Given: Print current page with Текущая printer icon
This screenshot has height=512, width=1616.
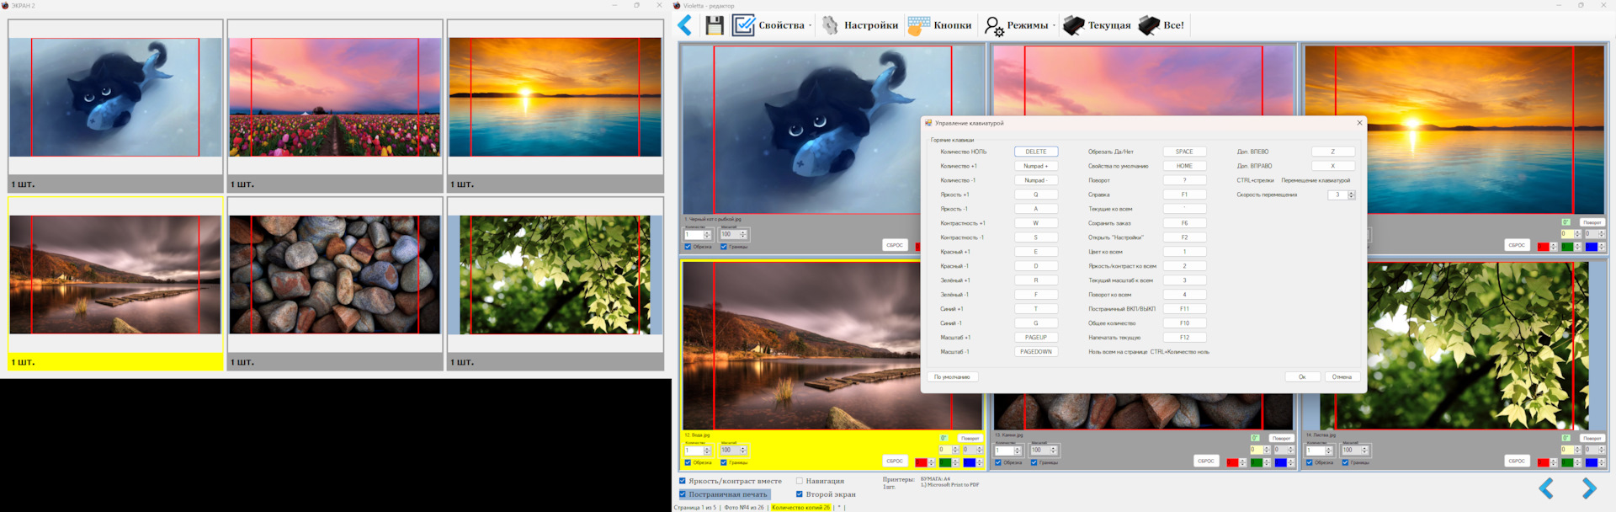Looking at the screenshot, I should click(1073, 25).
